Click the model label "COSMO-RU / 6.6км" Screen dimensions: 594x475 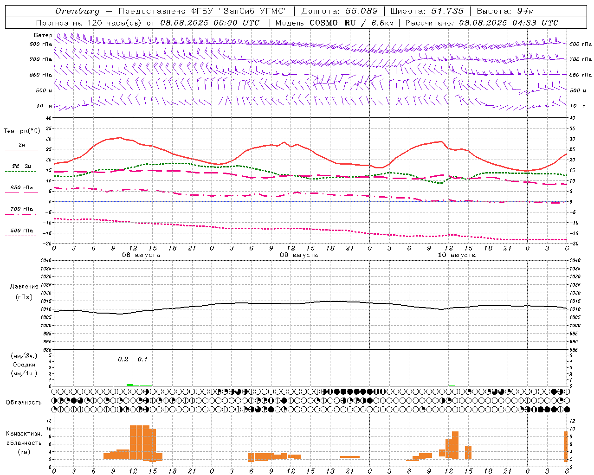tap(352, 23)
